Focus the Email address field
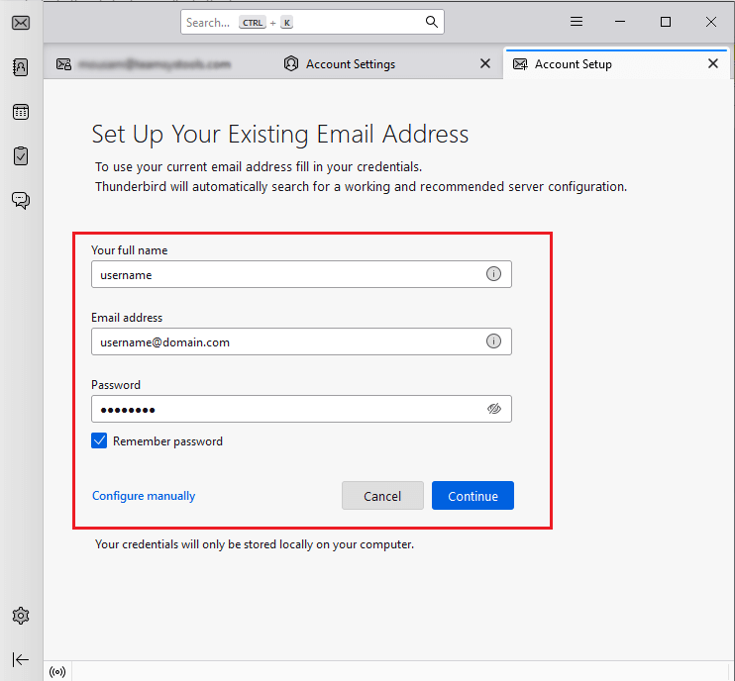The image size is (735, 681). pos(301,341)
